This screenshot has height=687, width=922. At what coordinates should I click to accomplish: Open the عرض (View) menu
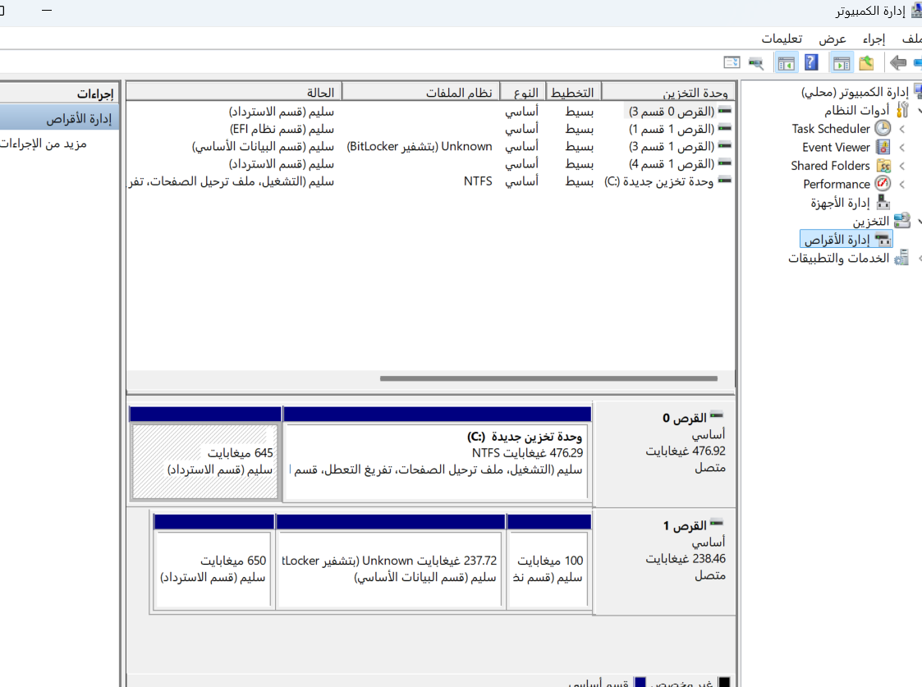pyautogui.click(x=832, y=39)
